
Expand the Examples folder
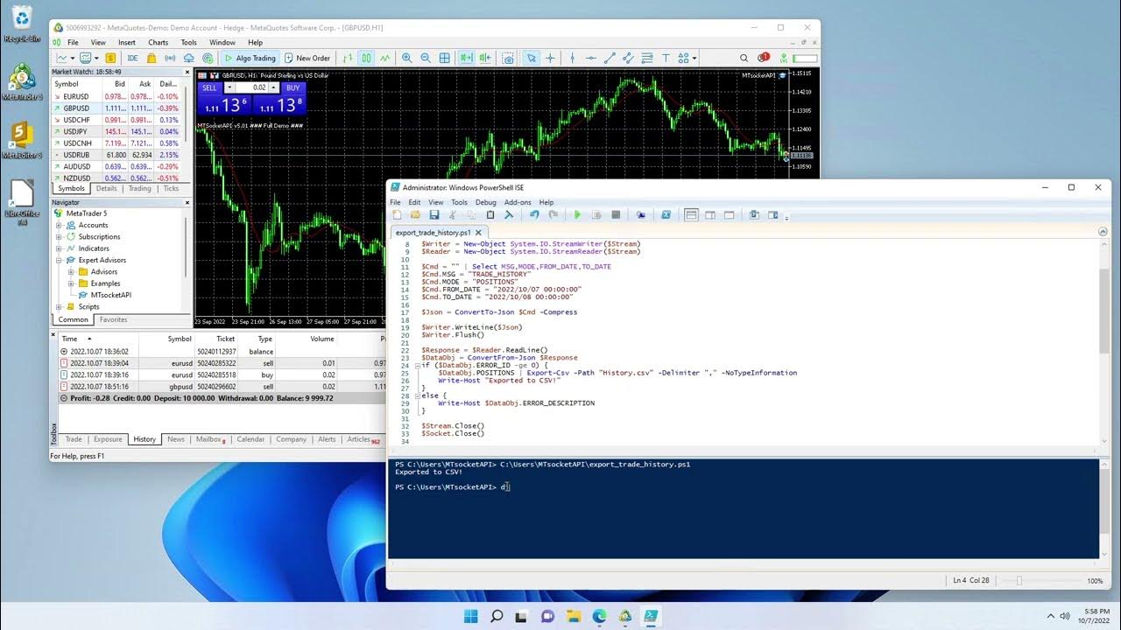coord(72,283)
